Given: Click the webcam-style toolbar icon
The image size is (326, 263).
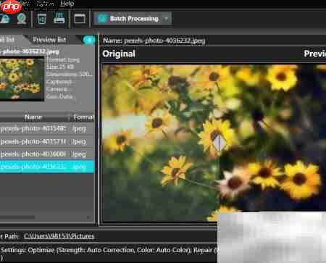Looking at the screenshot, I should [21, 19].
